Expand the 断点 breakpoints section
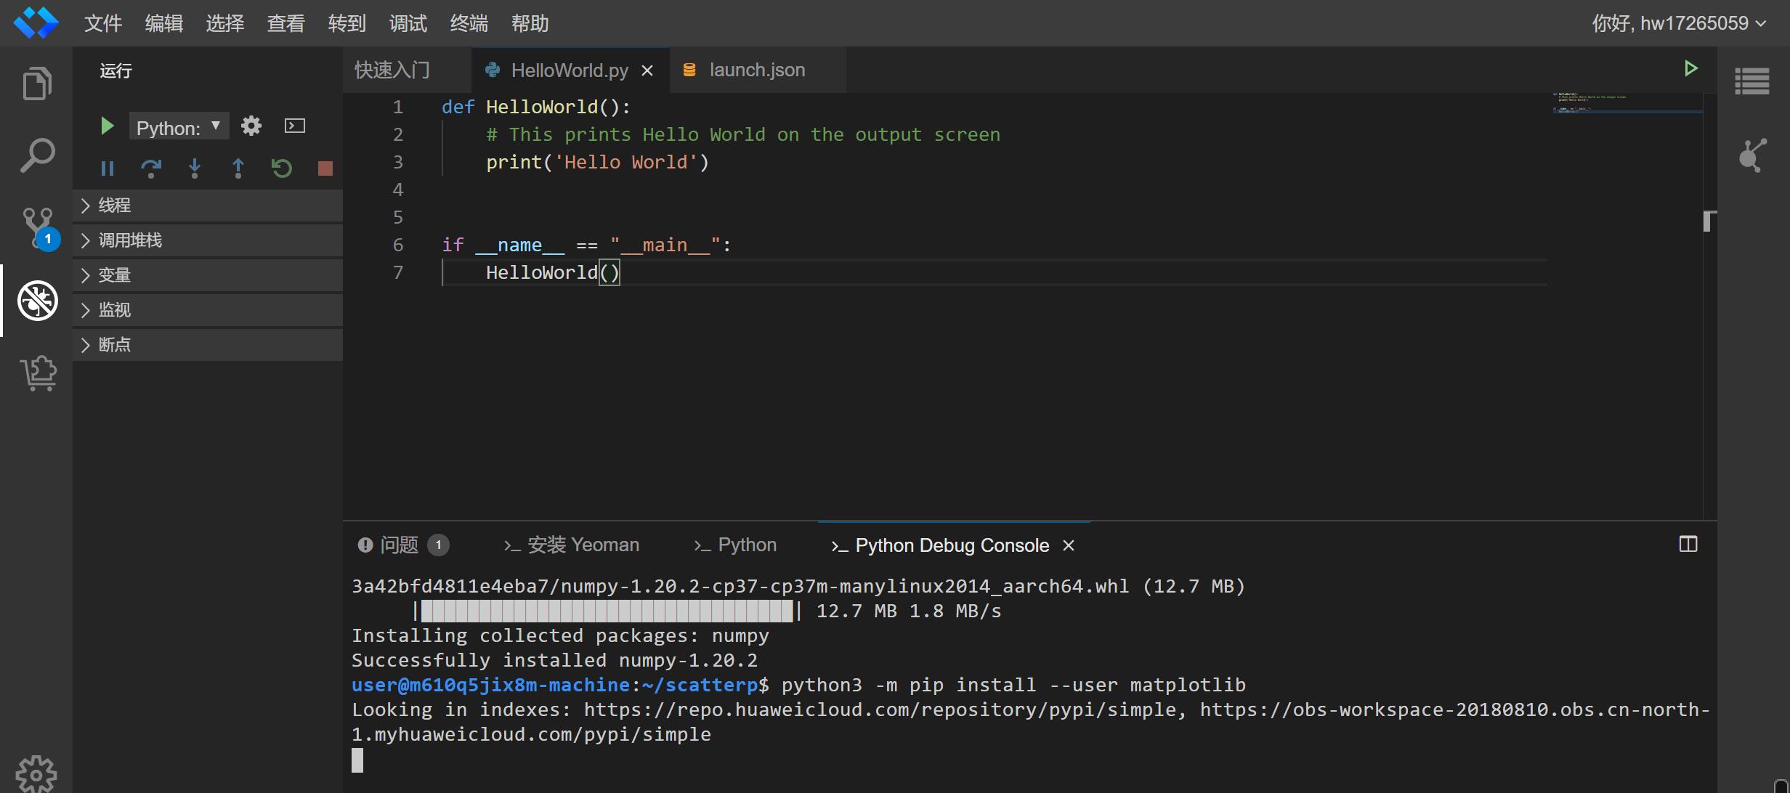 (x=115, y=345)
